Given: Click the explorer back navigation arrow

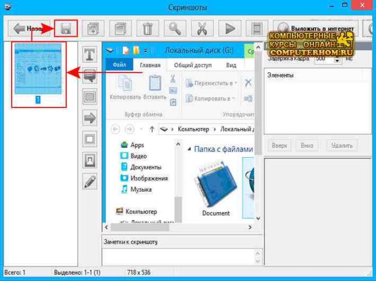Looking at the screenshot, I should (x=115, y=129).
